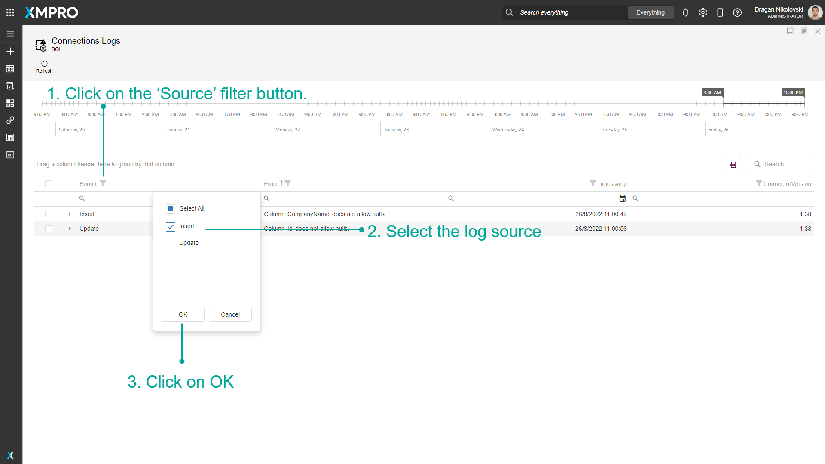Click Cancel in the Source filter popup
Screen dimensions: 825x464
230,314
